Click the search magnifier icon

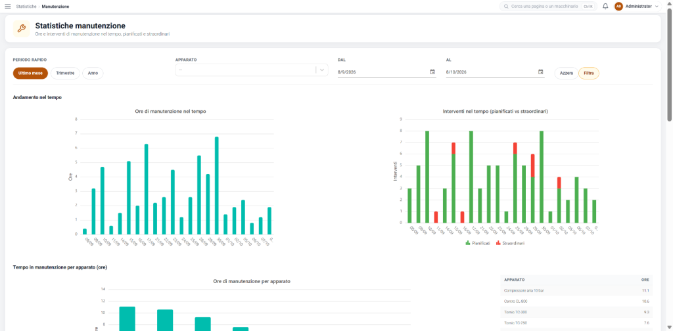coord(507,7)
